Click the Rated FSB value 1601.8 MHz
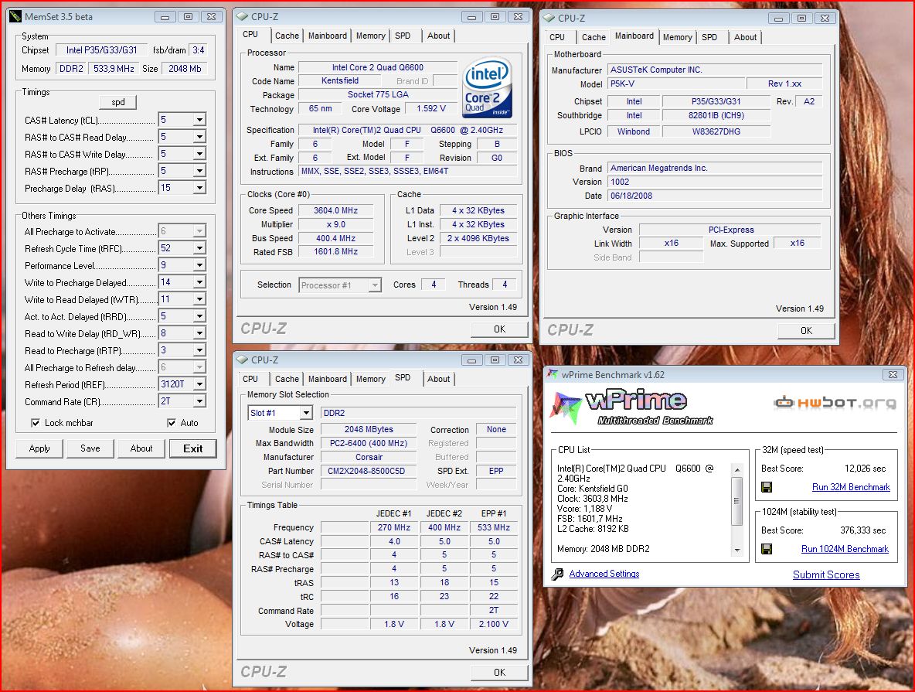The image size is (915, 692). pos(335,252)
